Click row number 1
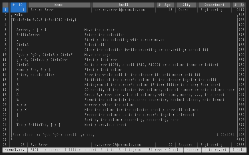The image size is (249, 155). (x=5, y=10)
